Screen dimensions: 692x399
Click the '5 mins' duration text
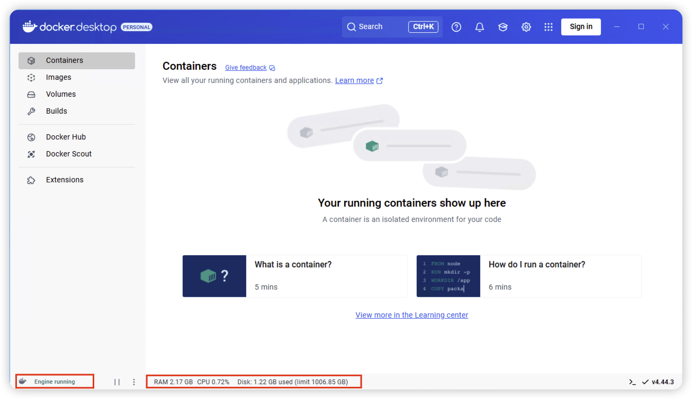(266, 287)
